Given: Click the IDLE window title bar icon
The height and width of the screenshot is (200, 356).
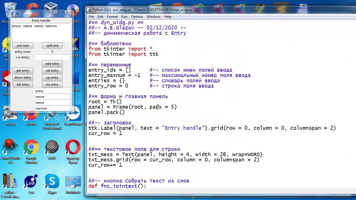Looking at the screenshot, I should (89, 9).
